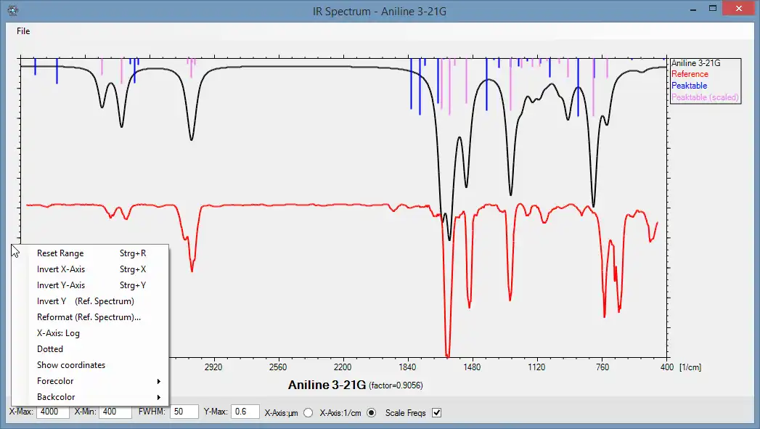Click Aniline 3-21G legend entry
The width and height of the screenshot is (760, 429).
[695, 63]
